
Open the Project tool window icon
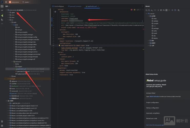click(x=2, y=6)
